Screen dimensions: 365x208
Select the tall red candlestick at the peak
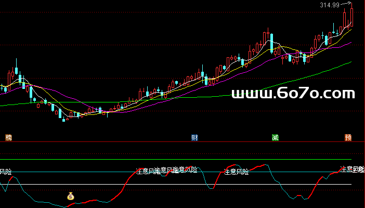pyautogui.click(x=351, y=17)
